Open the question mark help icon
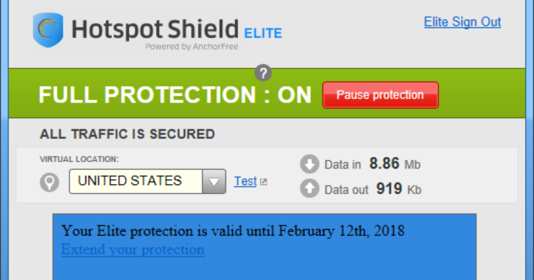This screenshot has height=280, width=534. tap(263, 72)
